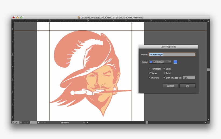Click the 100% zoom level field
Screen dimensions: 221x139
[16, 122]
